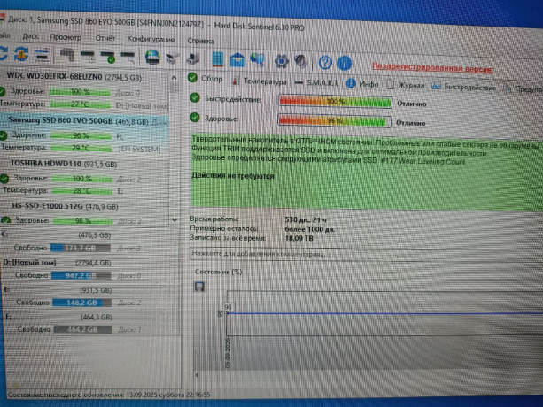Open the Справка menu
The width and height of the screenshot is (543, 407).
(x=201, y=41)
